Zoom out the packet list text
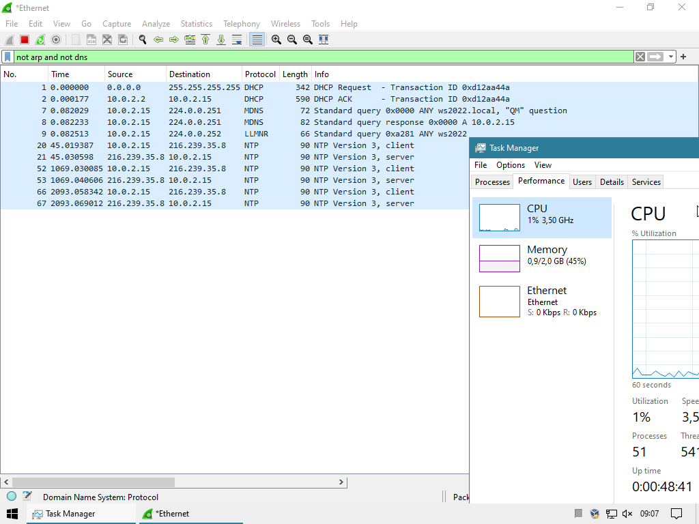The width and height of the screenshot is (699, 524). pyautogui.click(x=292, y=40)
